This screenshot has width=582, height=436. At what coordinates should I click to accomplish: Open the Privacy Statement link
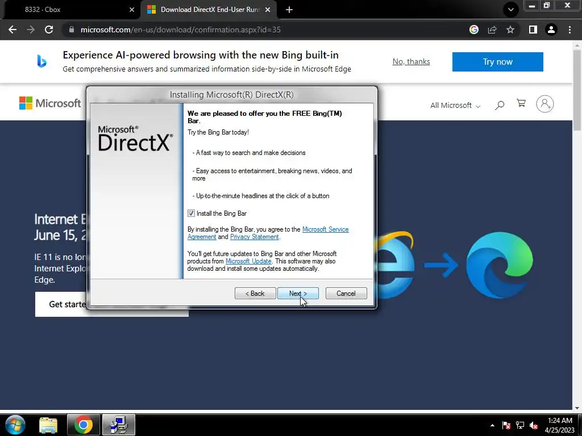[x=254, y=237]
